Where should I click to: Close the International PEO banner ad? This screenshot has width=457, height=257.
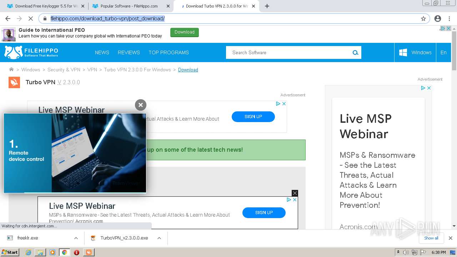[449, 28]
